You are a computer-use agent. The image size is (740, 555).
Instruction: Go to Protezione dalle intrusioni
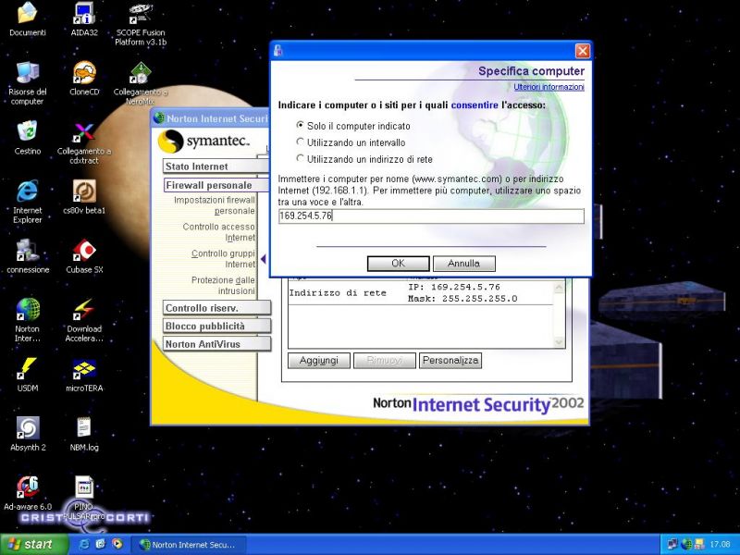[x=223, y=286]
